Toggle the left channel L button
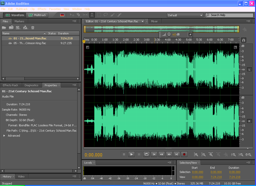Screen dimensions: 256x186 [249, 69]
